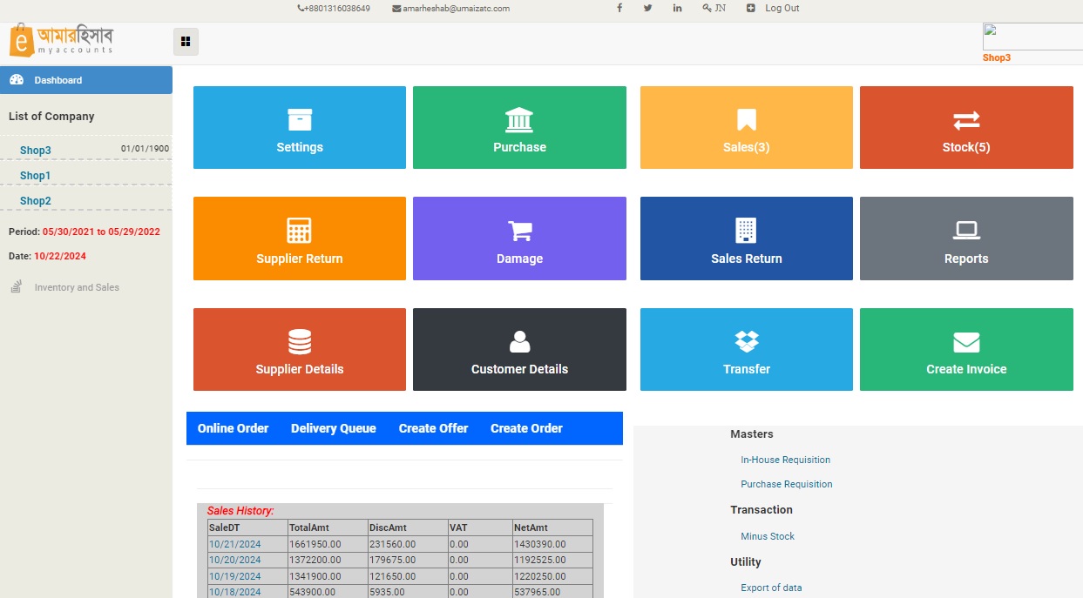Open the Transfer dropbox tile
This screenshot has width=1083, height=598.
coord(747,349)
